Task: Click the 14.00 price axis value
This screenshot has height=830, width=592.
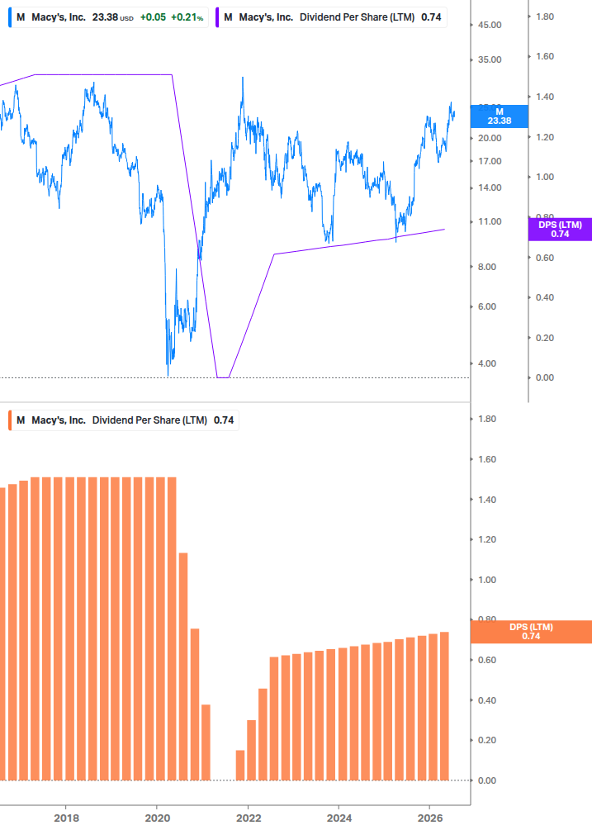Action: point(490,188)
